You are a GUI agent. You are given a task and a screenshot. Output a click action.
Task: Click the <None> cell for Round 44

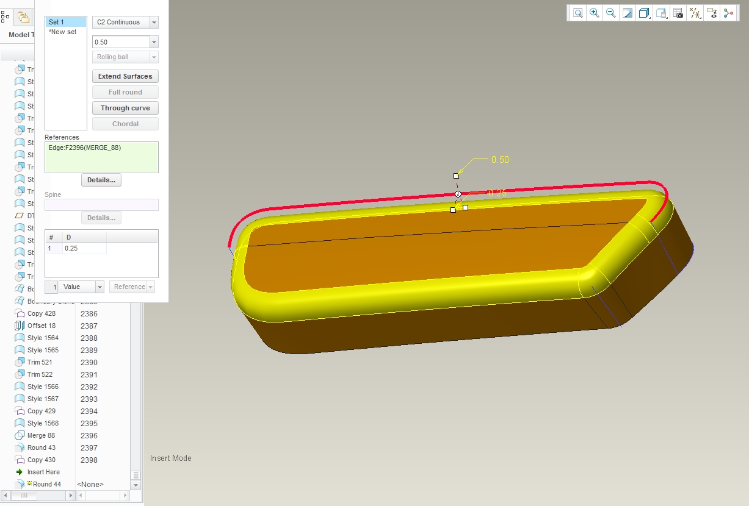(x=90, y=484)
